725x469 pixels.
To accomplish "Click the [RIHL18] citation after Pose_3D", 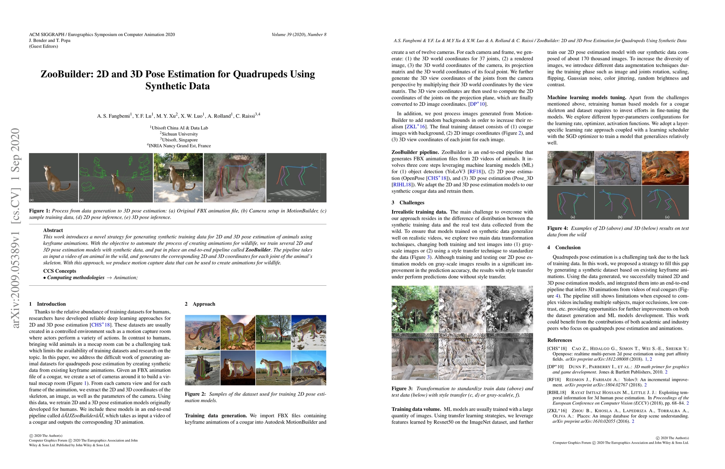I will (x=402, y=185).
